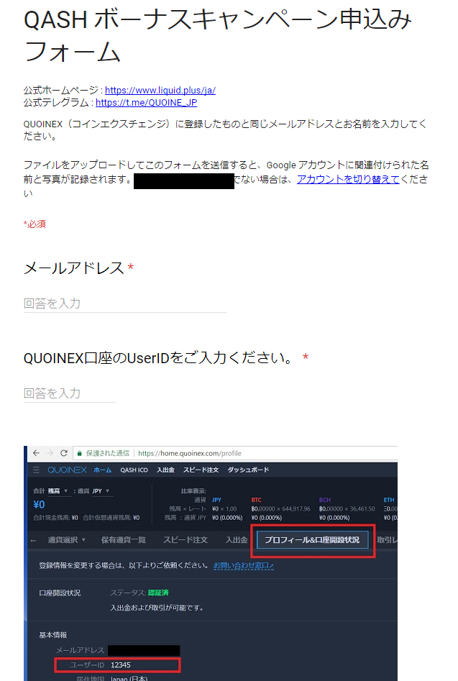Click the 口座開設状況 section label
The height and width of the screenshot is (681, 458).
coord(60,593)
